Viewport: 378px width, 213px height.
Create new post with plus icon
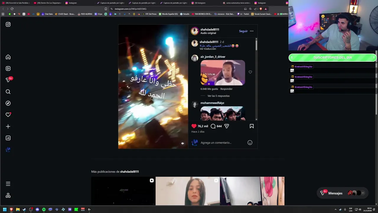(8, 126)
